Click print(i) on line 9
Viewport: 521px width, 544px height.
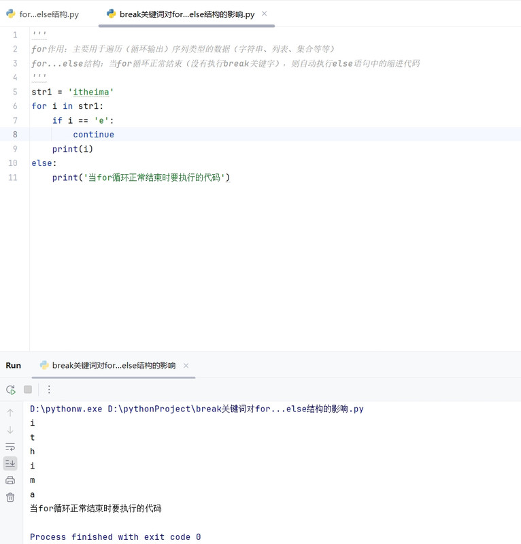[73, 149]
